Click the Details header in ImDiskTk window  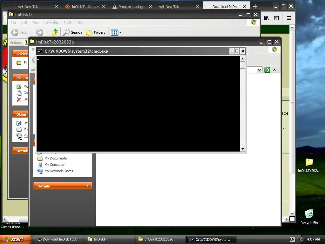tap(20, 151)
